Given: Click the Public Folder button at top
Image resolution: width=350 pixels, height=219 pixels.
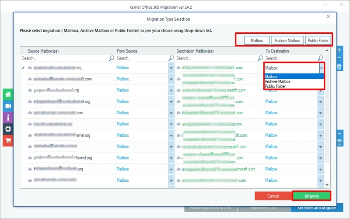Looking at the screenshot, I should click(x=318, y=40).
